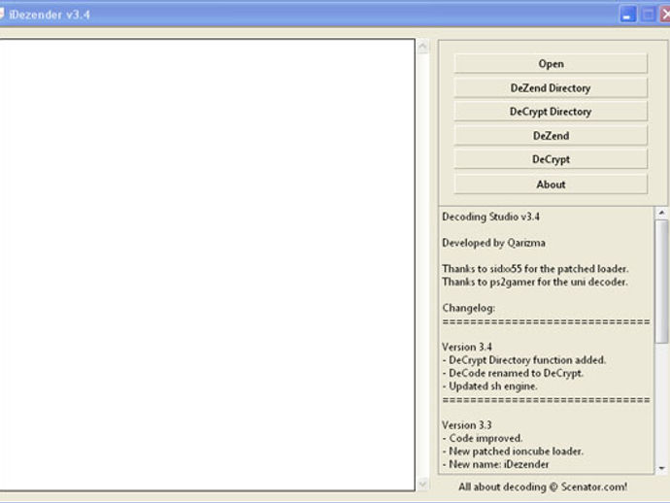Select the DeZend Directory button
This screenshot has height=503, width=670.
coord(551,88)
